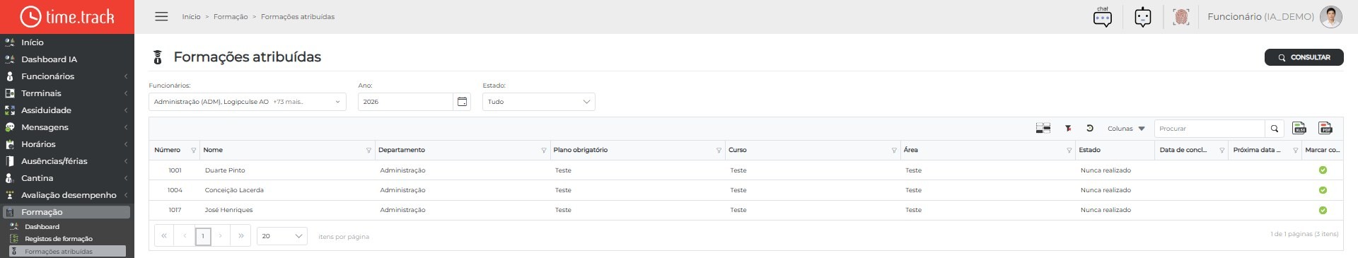This screenshot has height=258, width=1358.
Task: Open the Colunas dropdown
Action: (1126, 129)
